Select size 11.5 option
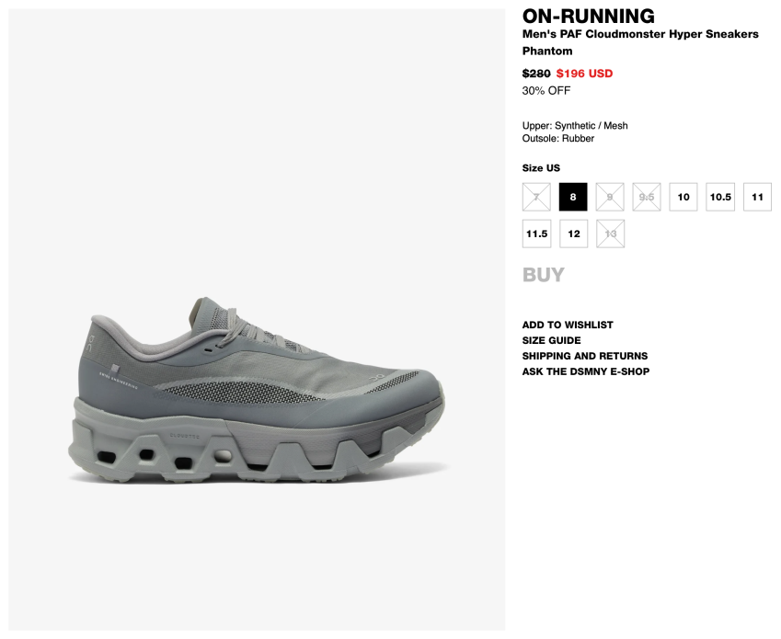 click(x=536, y=234)
